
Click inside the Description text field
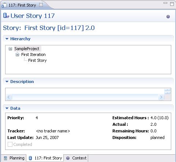point(85,91)
